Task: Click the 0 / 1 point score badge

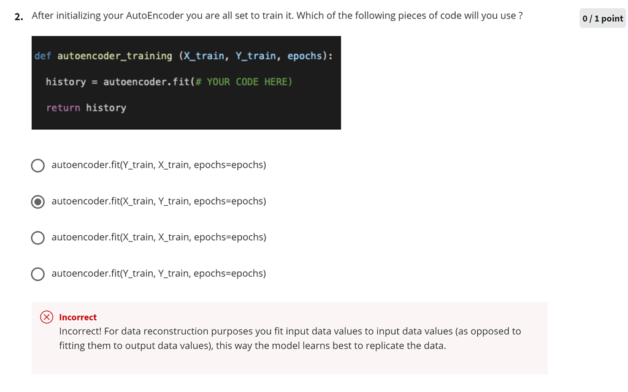Action: point(602,18)
